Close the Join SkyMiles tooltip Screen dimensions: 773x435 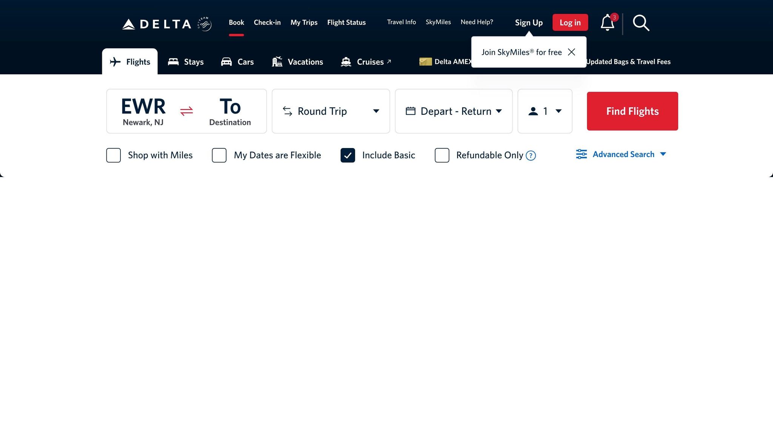pos(571,52)
